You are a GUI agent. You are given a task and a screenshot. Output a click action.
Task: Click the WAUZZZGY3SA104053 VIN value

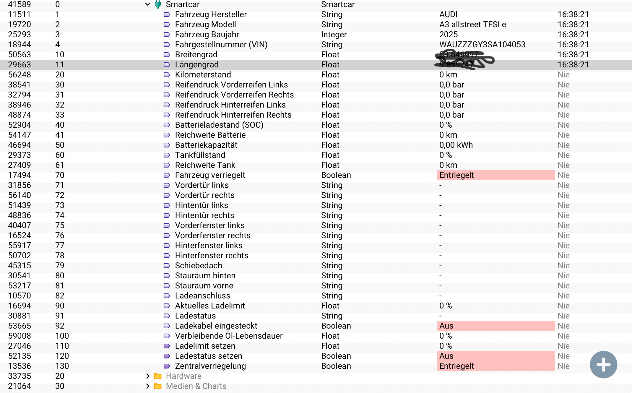tap(482, 45)
